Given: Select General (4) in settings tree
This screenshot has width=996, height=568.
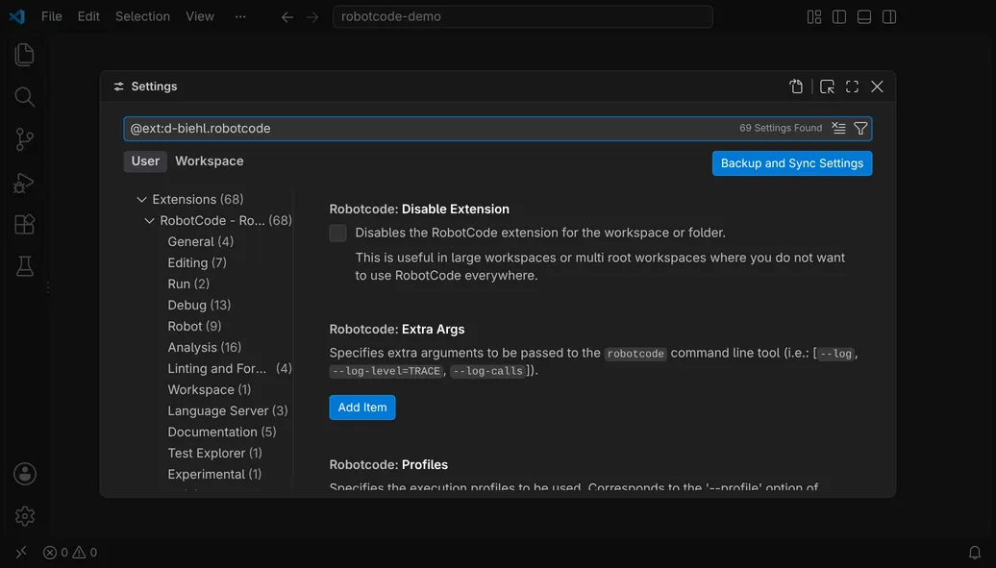Looking at the screenshot, I should click(x=200, y=241).
